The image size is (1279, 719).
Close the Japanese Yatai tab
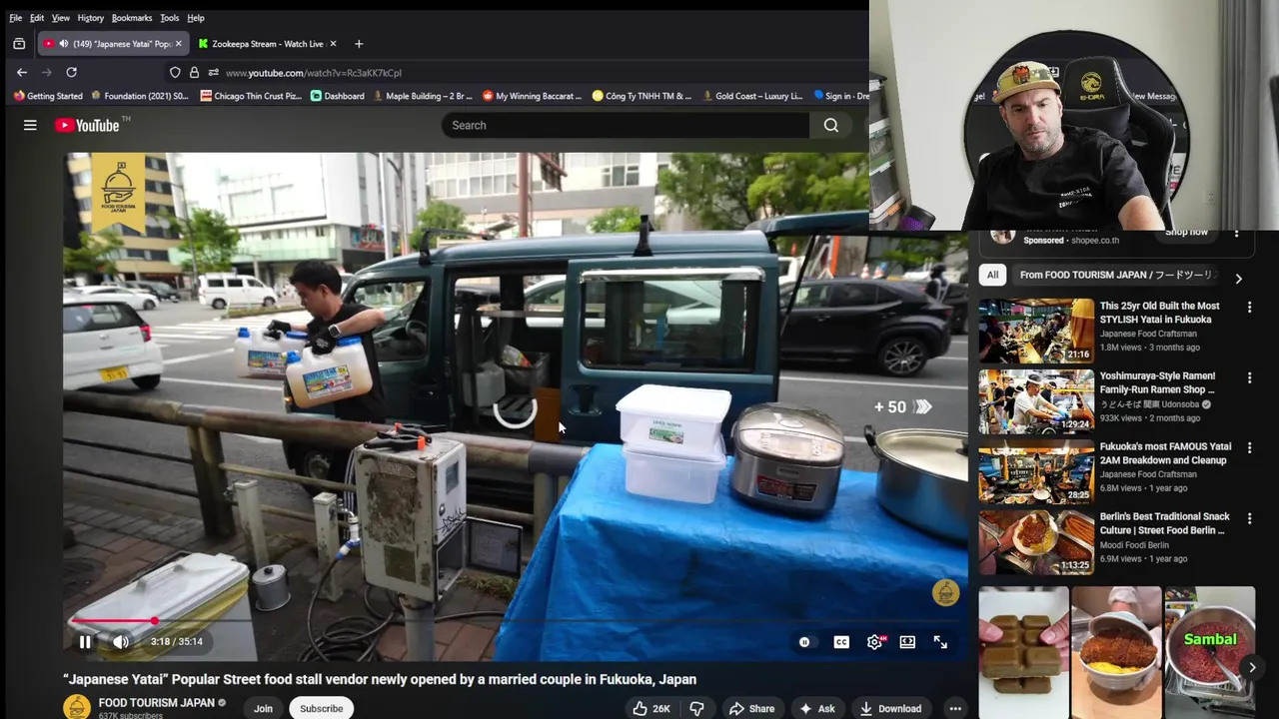tap(179, 44)
